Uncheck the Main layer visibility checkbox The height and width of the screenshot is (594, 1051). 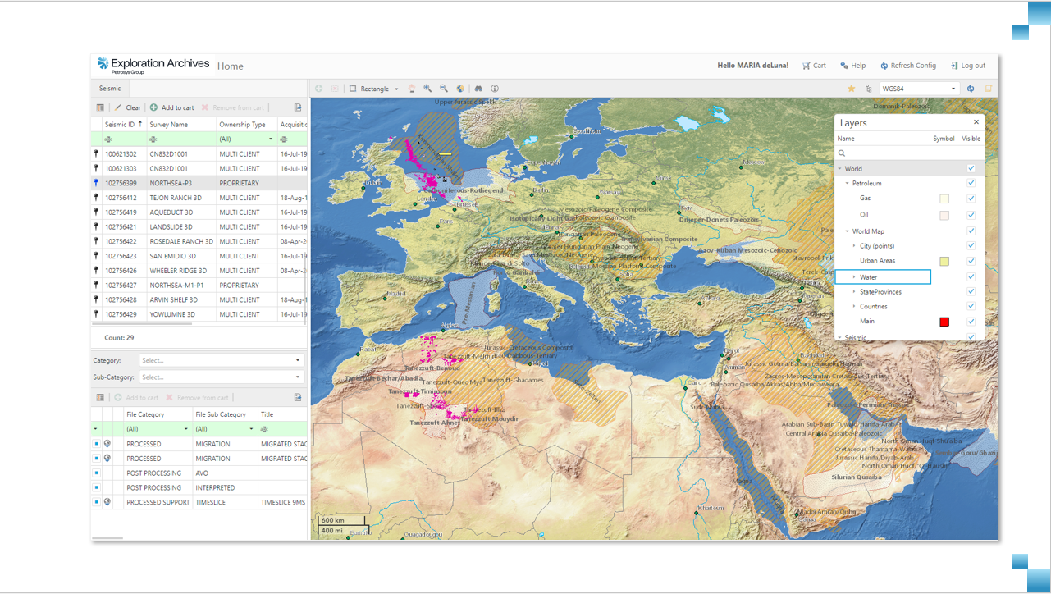pyautogui.click(x=971, y=322)
